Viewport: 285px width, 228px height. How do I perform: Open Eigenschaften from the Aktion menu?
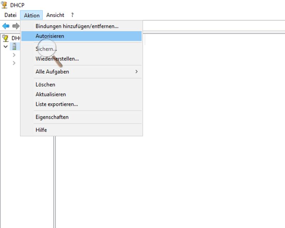pos(82,117)
